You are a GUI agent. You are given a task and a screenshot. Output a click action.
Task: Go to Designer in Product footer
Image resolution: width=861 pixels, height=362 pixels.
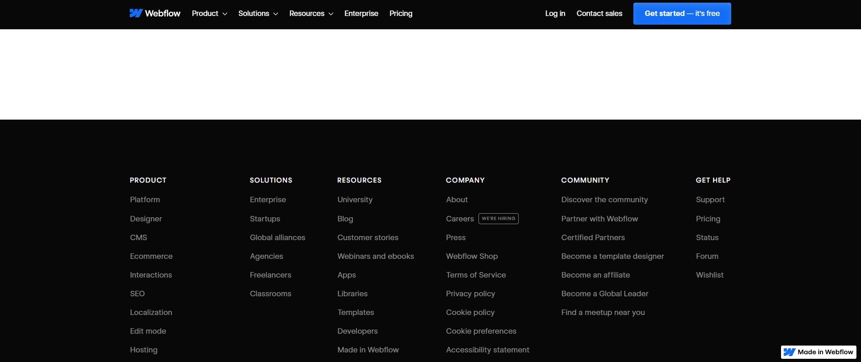point(146,219)
